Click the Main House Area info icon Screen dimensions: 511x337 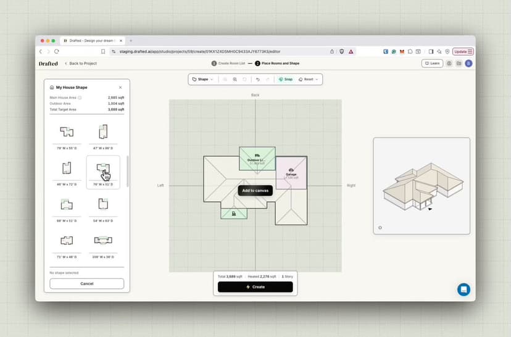click(x=80, y=98)
